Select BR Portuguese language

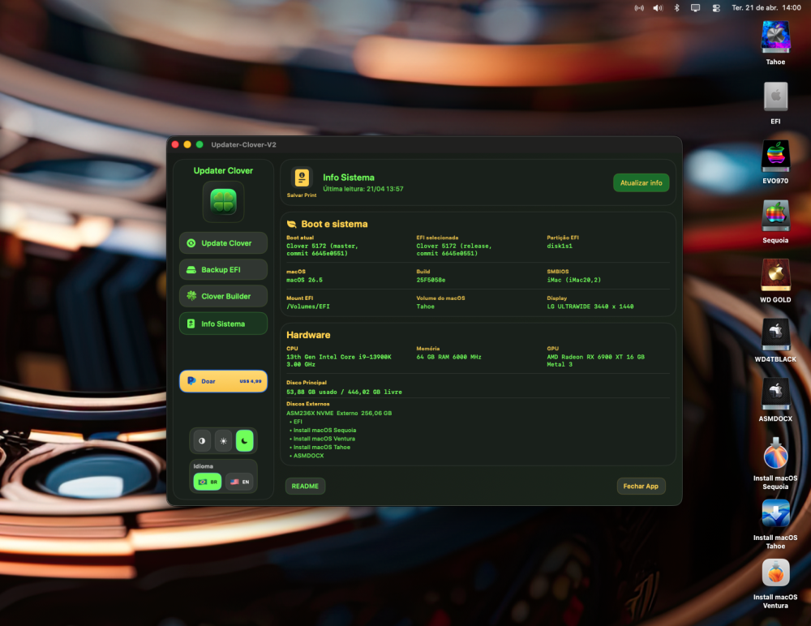click(x=208, y=482)
